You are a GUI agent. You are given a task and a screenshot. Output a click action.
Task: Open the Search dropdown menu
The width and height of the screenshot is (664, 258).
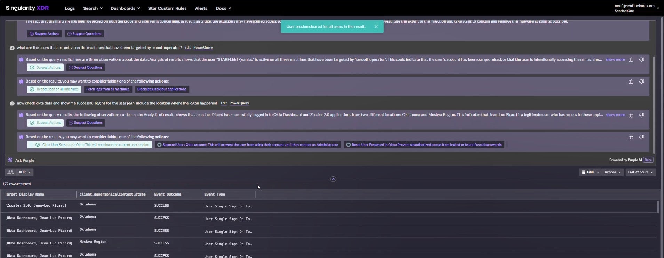[x=93, y=8]
